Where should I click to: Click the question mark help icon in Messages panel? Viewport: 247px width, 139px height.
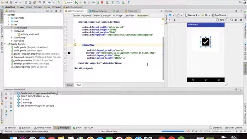6,115
